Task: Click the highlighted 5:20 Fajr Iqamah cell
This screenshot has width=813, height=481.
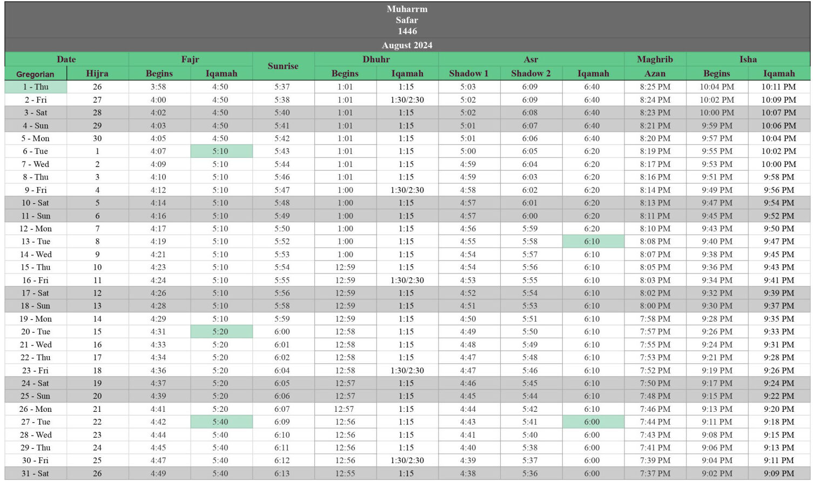Action: click(x=221, y=332)
